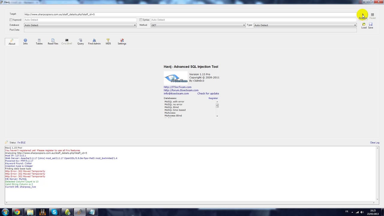384x216 pixels.
Task: Click the Syntax input field
Action: point(253,20)
